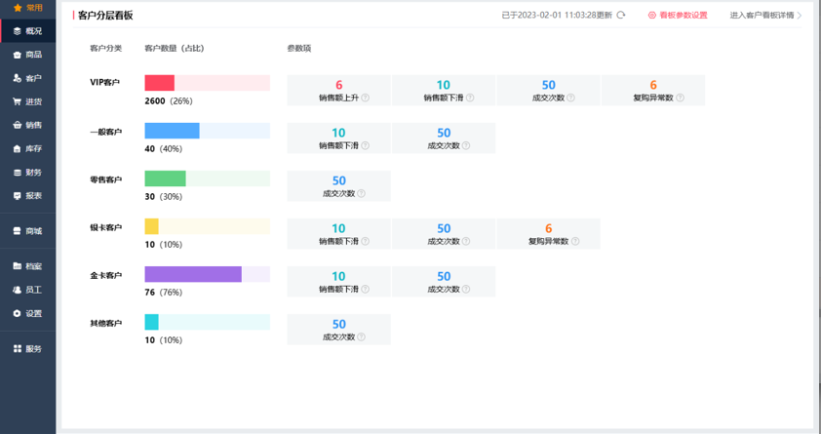Click the 50 value in 其他客户 成交次数
Image resolution: width=821 pixels, height=434 pixels.
338,325
